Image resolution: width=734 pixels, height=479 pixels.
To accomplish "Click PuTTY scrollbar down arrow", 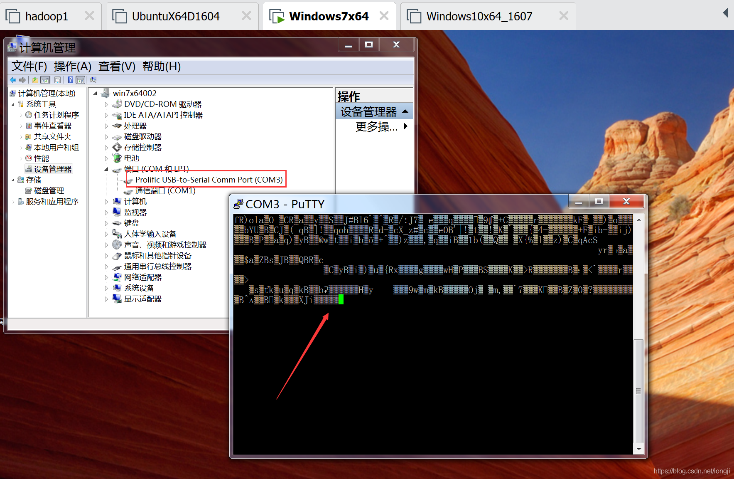I will tap(639, 449).
